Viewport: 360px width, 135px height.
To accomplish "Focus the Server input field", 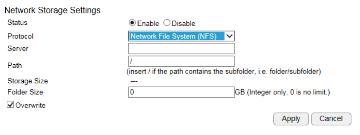I will coord(181,48).
